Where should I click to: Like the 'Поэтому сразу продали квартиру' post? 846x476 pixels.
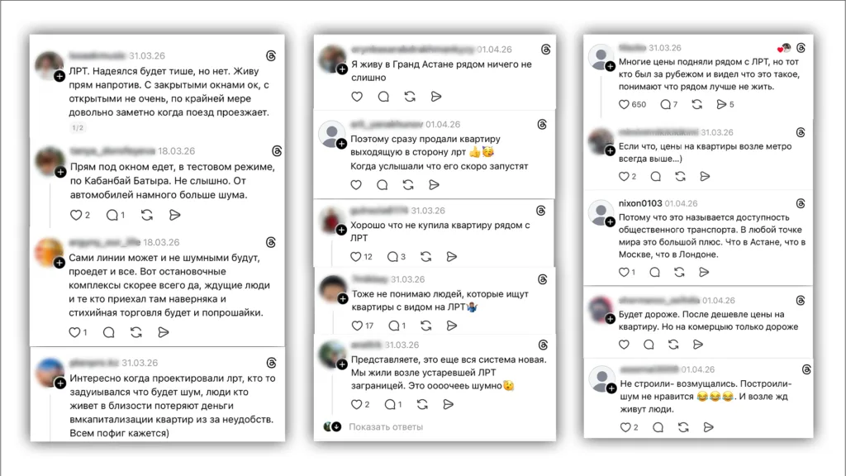click(x=356, y=185)
